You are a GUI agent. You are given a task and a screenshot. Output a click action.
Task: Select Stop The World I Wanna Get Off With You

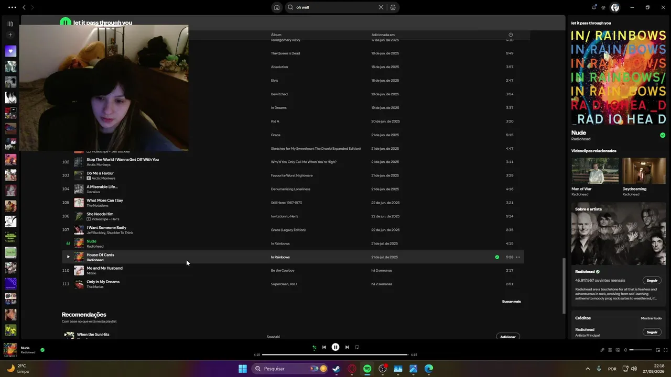[x=123, y=160]
